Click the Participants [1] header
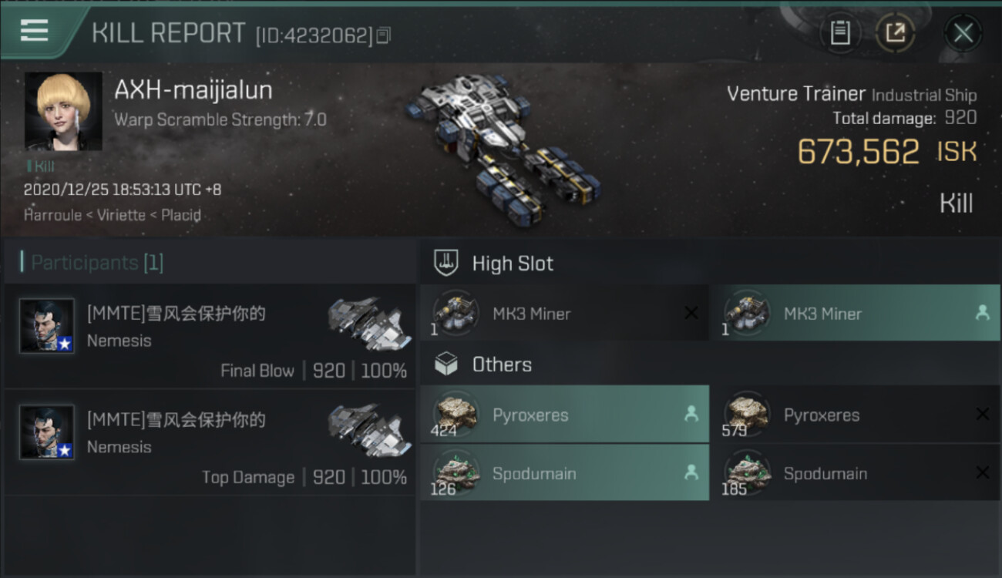Screen dimensions: 1002x578 [x=96, y=263]
